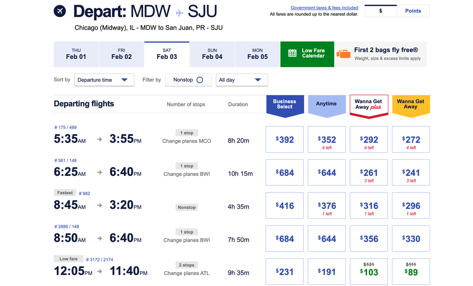Open the All day time filter dropdown
Viewport: 473px width, 286px height.
coord(242,80)
